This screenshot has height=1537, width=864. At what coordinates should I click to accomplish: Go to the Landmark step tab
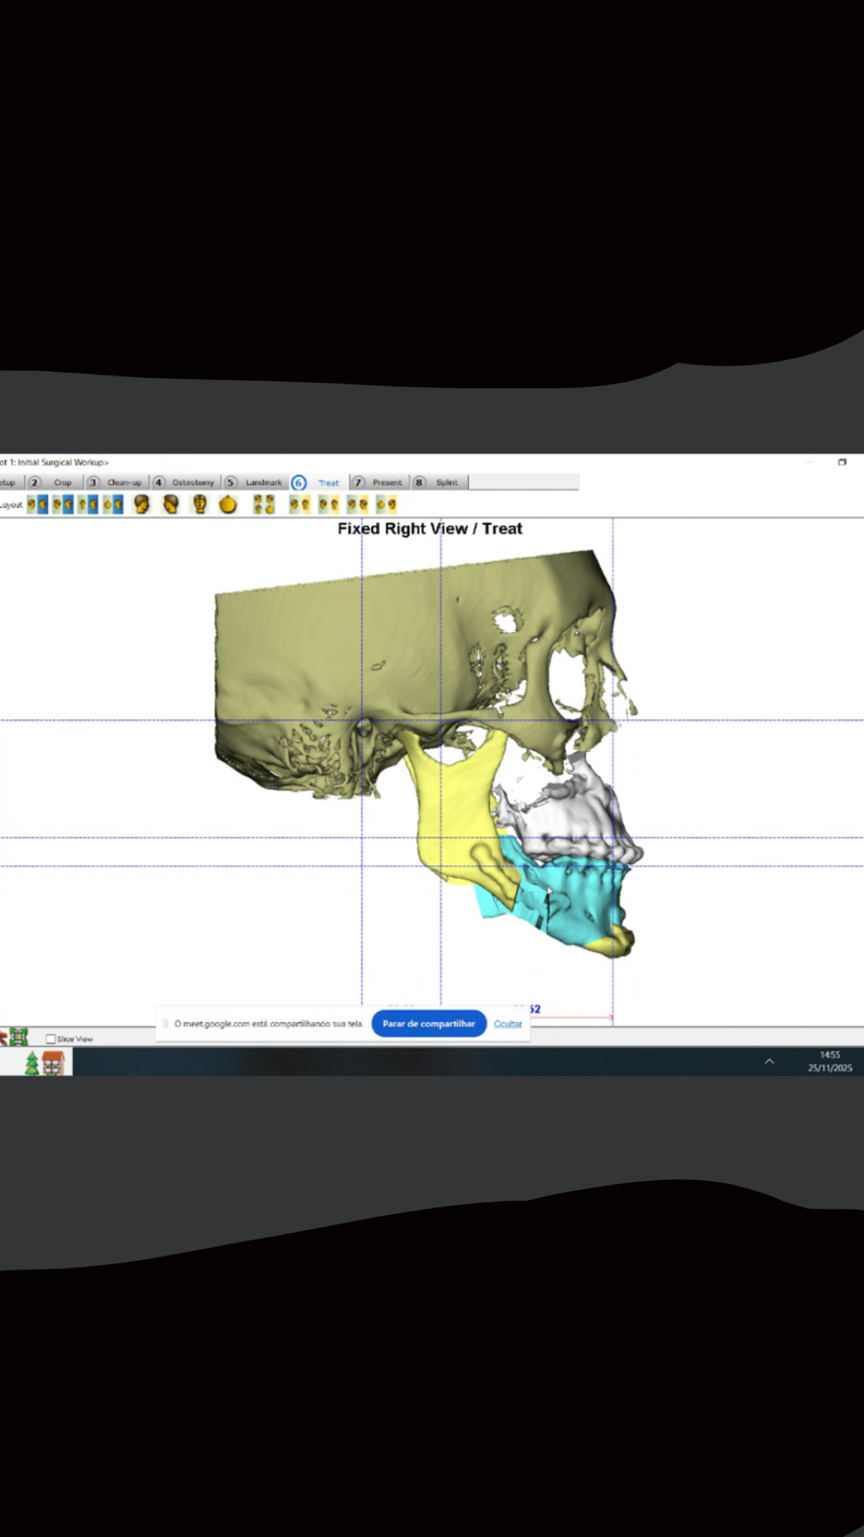pos(263,482)
